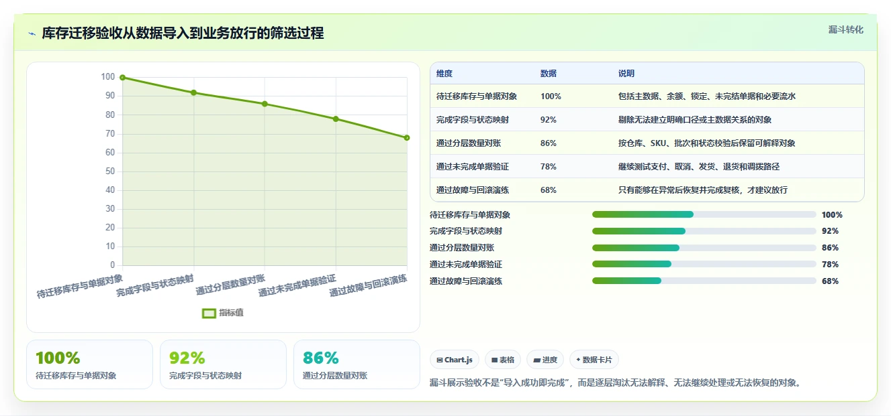Click description 剔除无法建立明确口径或主数据关系的对象

click(x=695, y=120)
